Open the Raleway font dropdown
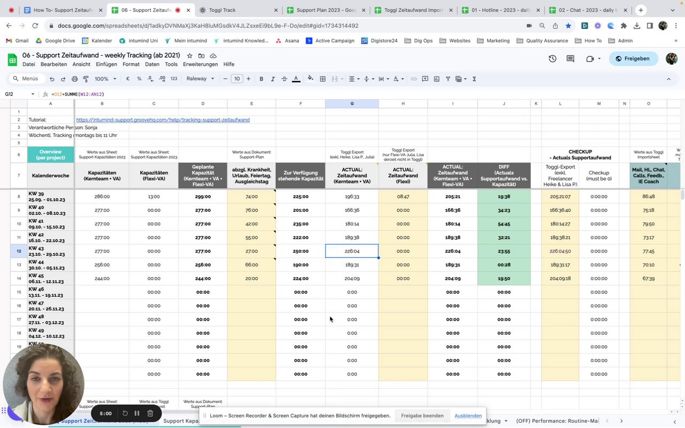685x428 pixels. click(x=200, y=79)
